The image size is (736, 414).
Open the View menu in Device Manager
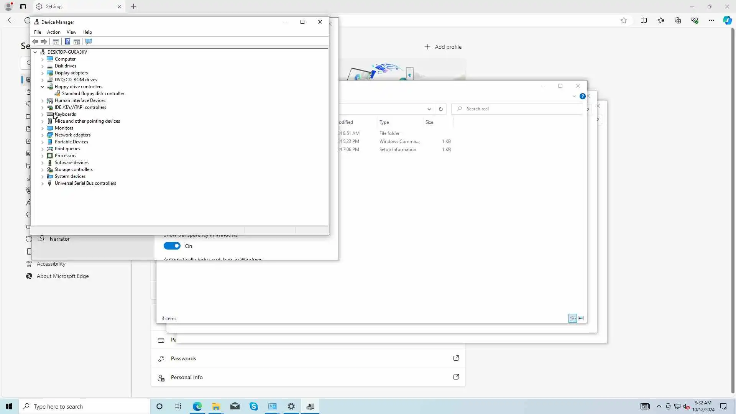pos(71,32)
